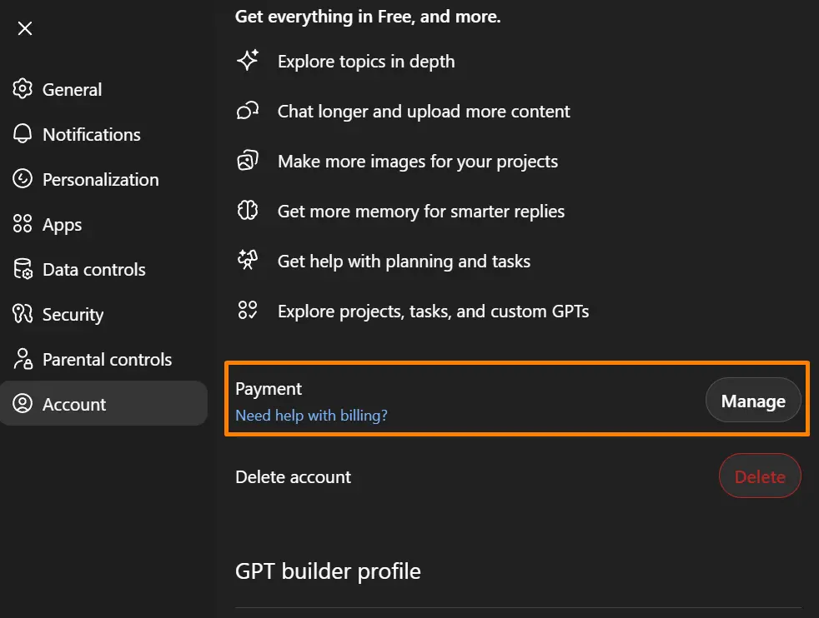Close the settings dialog with the X
This screenshot has width=819, height=618.
[x=24, y=27]
